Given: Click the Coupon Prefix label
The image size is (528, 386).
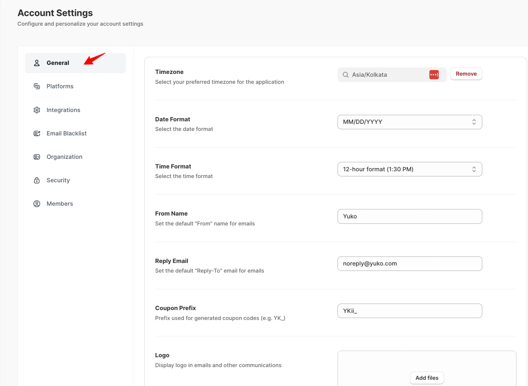Looking at the screenshot, I should click(176, 308).
